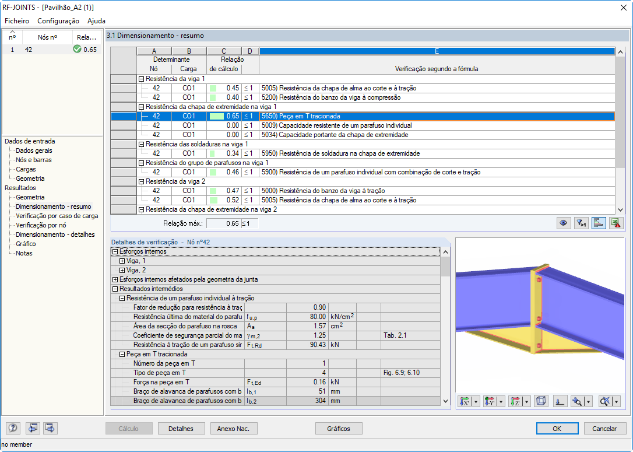The image size is (633, 452).
Task: Export table to Excel
Action: tap(616, 223)
